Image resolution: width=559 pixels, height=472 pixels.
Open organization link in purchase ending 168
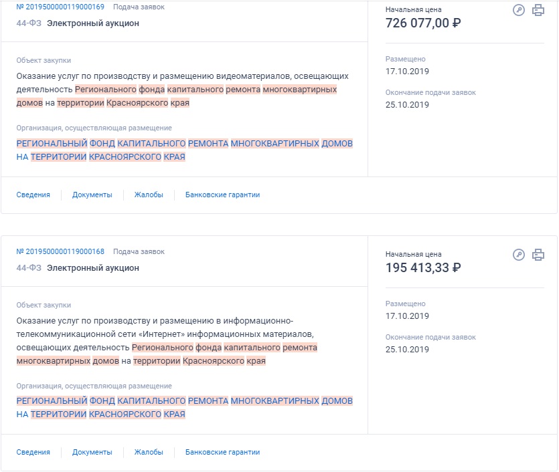[184, 407]
